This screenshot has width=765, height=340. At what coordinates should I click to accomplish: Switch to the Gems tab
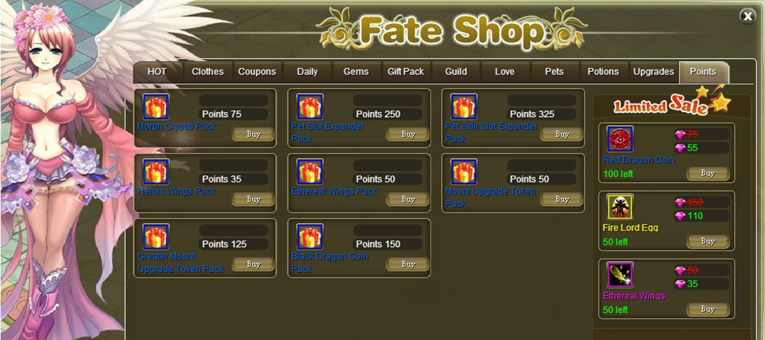[x=356, y=72]
